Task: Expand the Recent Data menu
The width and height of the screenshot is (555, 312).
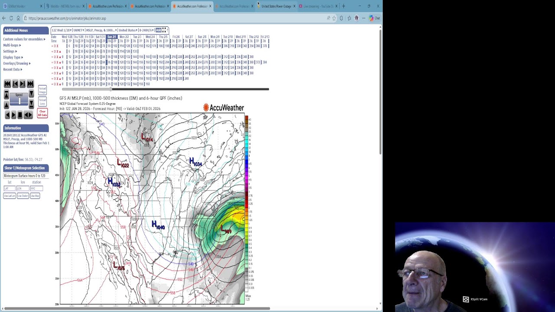Action: pyautogui.click(x=13, y=69)
